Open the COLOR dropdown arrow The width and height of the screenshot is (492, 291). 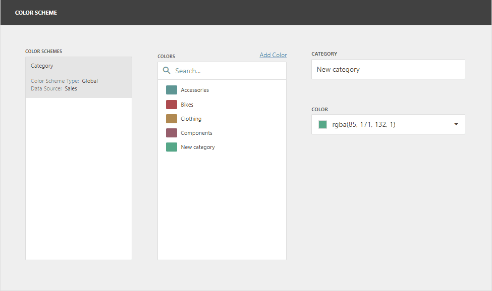point(456,124)
